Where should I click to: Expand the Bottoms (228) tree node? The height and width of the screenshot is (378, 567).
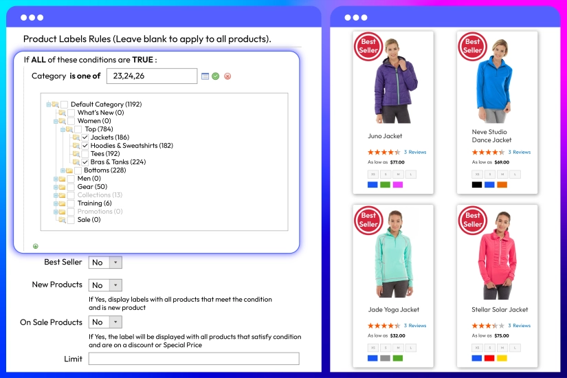coord(63,170)
